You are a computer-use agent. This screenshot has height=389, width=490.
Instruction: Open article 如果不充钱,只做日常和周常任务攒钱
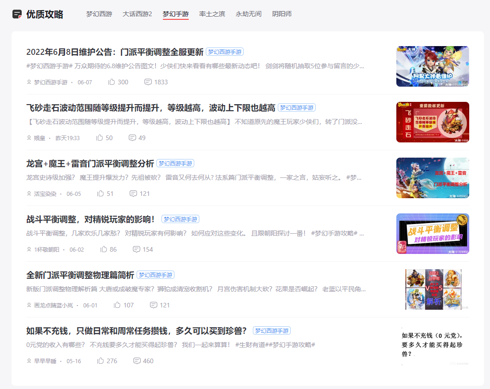point(137,330)
